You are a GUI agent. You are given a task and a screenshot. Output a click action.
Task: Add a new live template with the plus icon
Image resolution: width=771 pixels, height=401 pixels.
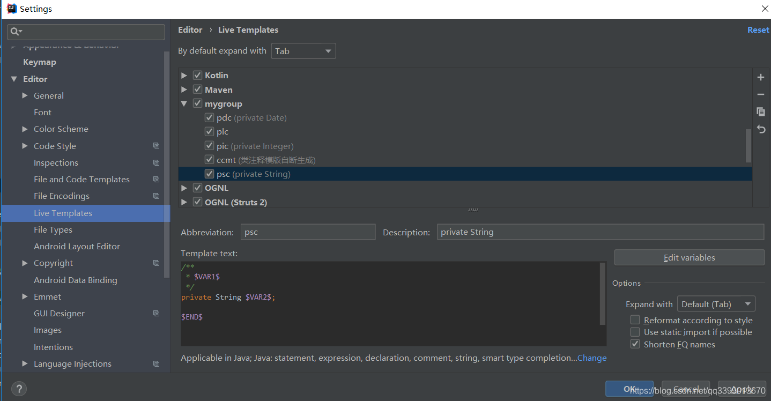pyautogui.click(x=760, y=77)
